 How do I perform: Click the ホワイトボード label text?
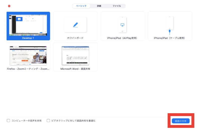coord(75,38)
